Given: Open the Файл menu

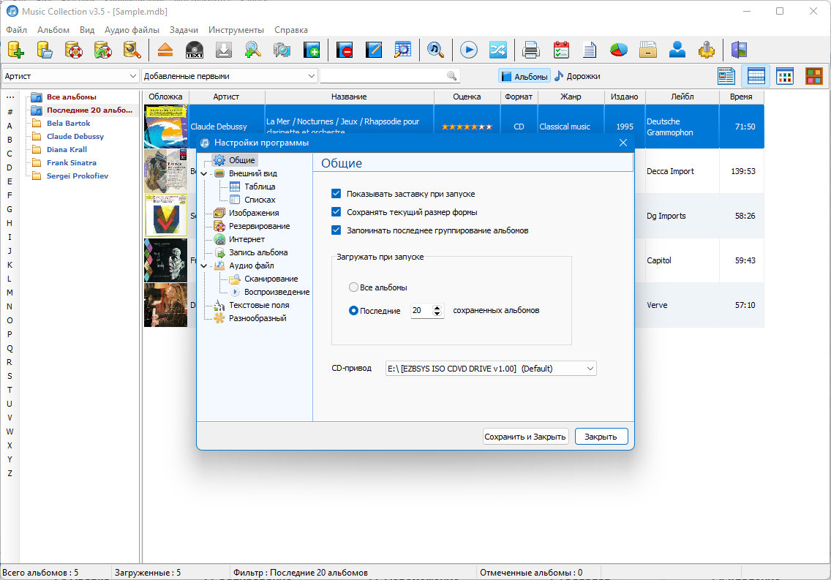Looking at the screenshot, I should (16, 30).
